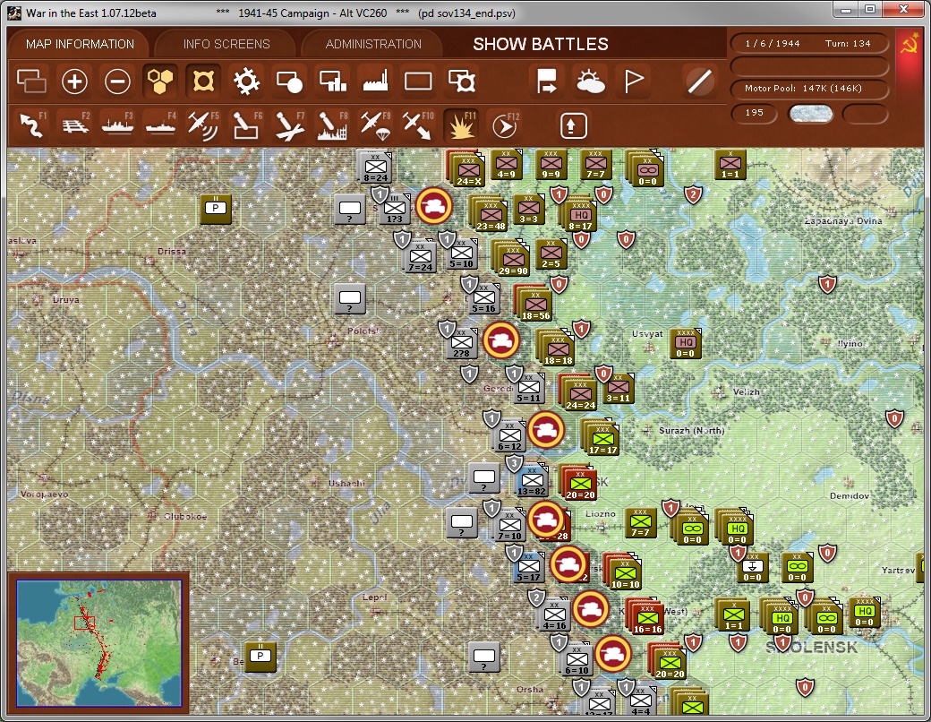Image resolution: width=931 pixels, height=722 pixels.
Task: Click the rectangle-with-bar-chart toolbar icon
Action: 332,81
